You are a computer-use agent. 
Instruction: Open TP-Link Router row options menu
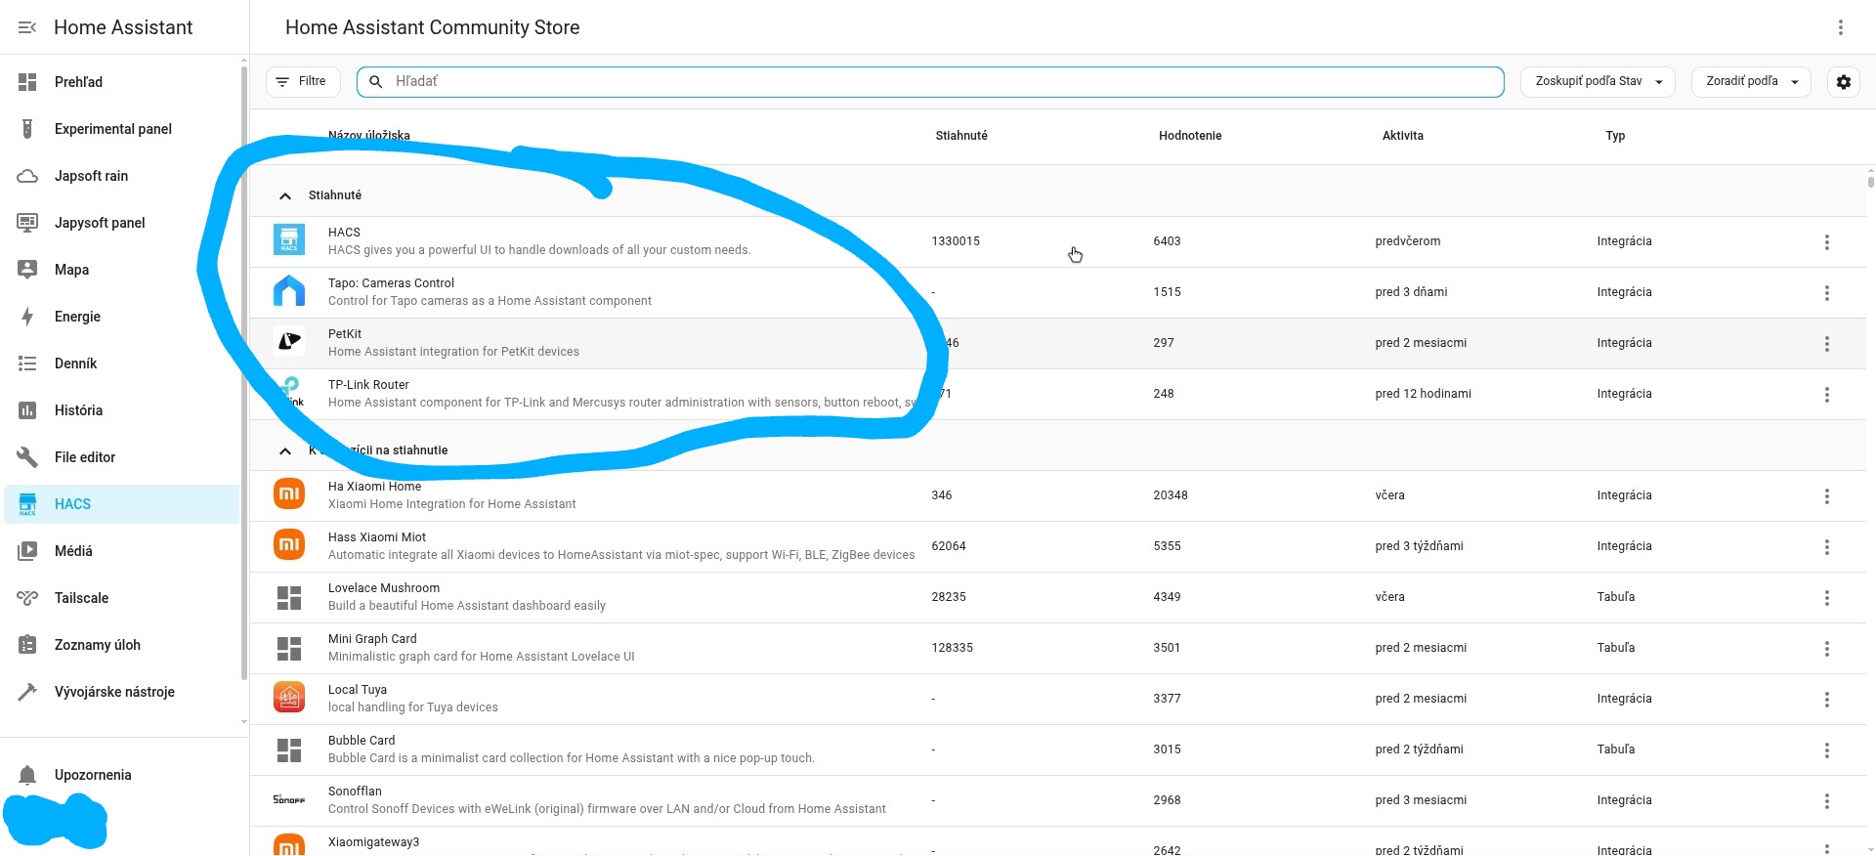pos(1826,394)
